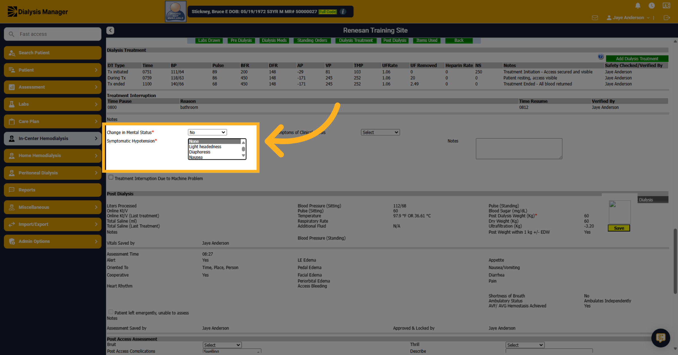Select Light headedness in Symptomatic Hypotension list
Image resolution: width=678 pixels, height=355 pixels.
(x=205, y=147)
